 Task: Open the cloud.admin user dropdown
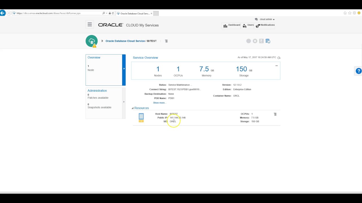coord(267,19)
